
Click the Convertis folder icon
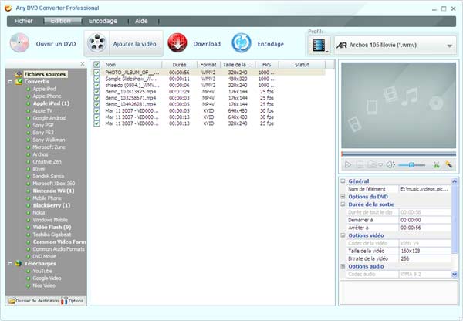pos(19,82)
